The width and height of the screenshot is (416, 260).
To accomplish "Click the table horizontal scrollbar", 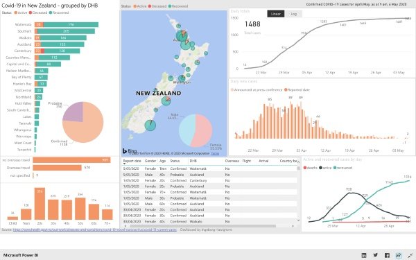I will point(202,226).
